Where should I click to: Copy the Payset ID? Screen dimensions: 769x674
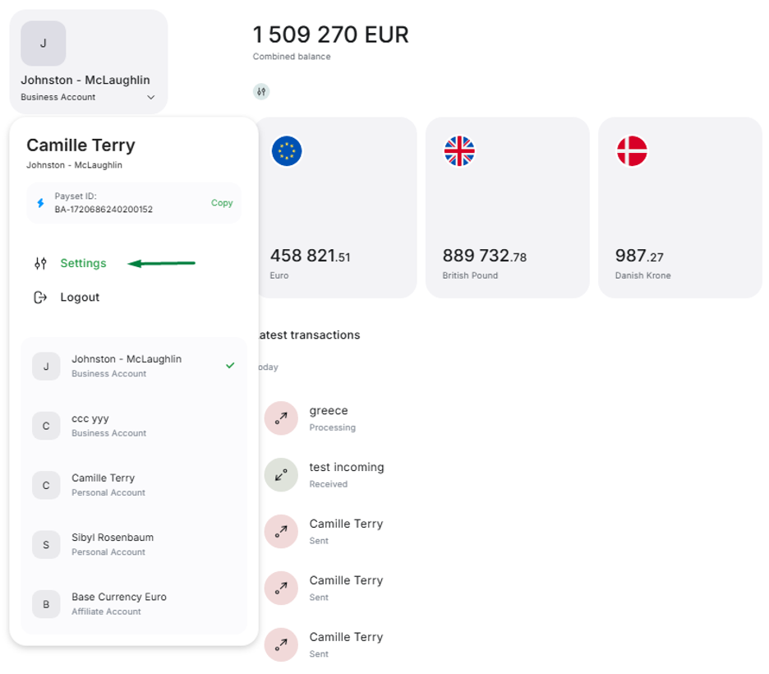pos(222,203)
